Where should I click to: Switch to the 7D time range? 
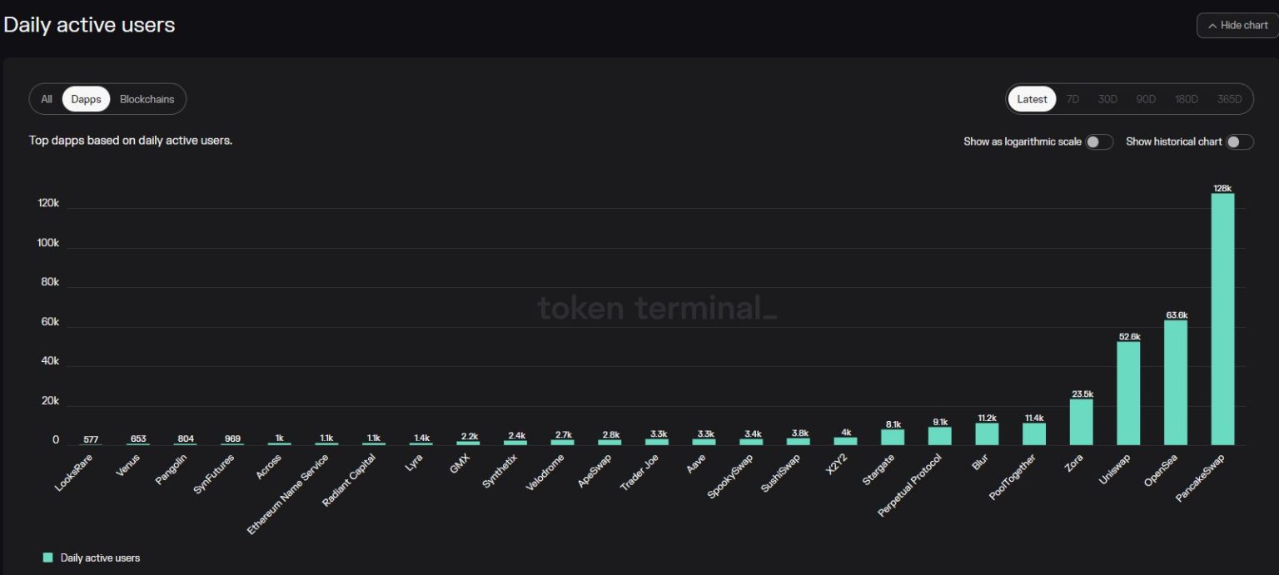click(x=1072, y=99)
